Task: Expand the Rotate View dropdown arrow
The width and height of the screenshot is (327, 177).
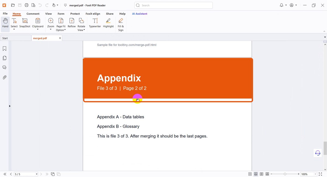Action: (x=84, y=30)
